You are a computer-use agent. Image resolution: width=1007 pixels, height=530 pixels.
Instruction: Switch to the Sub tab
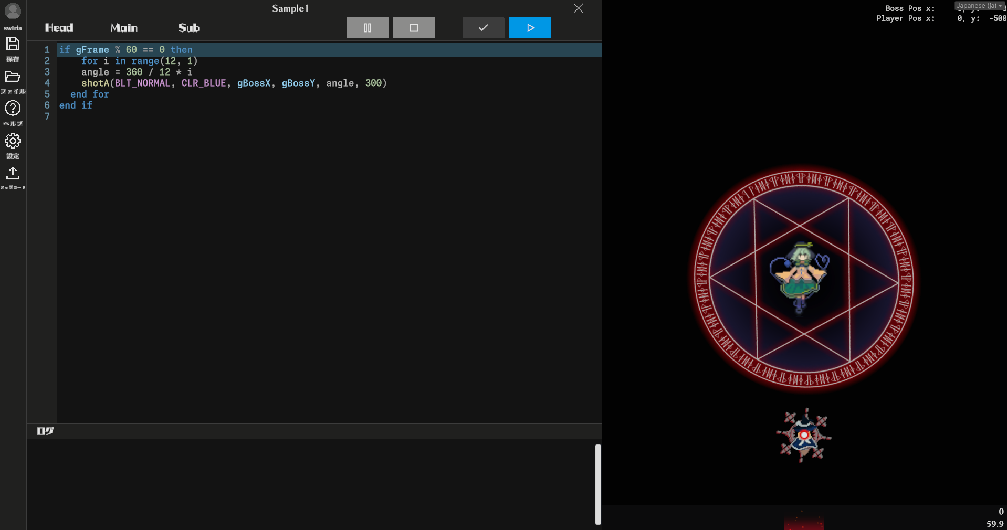pos(189,28)
